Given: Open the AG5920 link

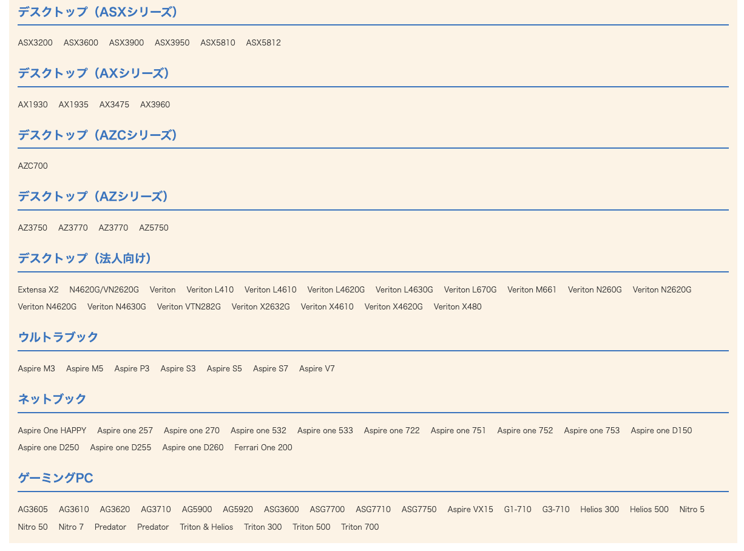Looking at the screenshot, I should [238, 509].
